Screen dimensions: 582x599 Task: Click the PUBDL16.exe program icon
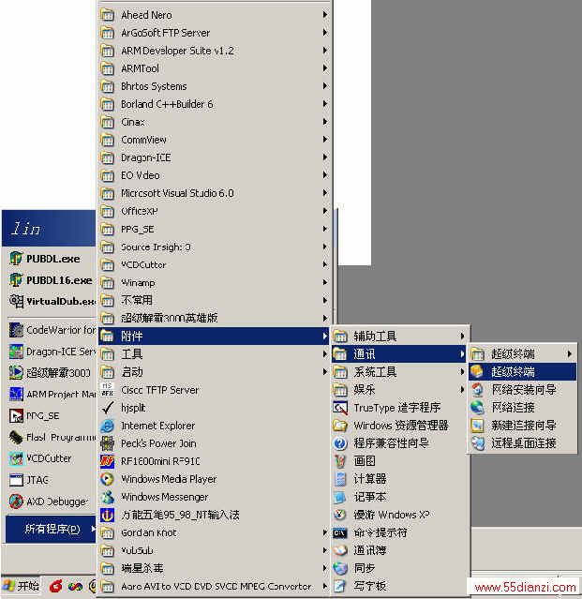click(x=16, y=280)
